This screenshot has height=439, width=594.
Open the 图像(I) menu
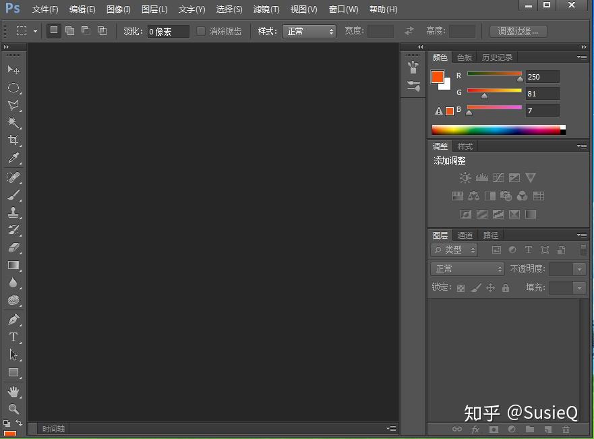[x=118, y=9]
